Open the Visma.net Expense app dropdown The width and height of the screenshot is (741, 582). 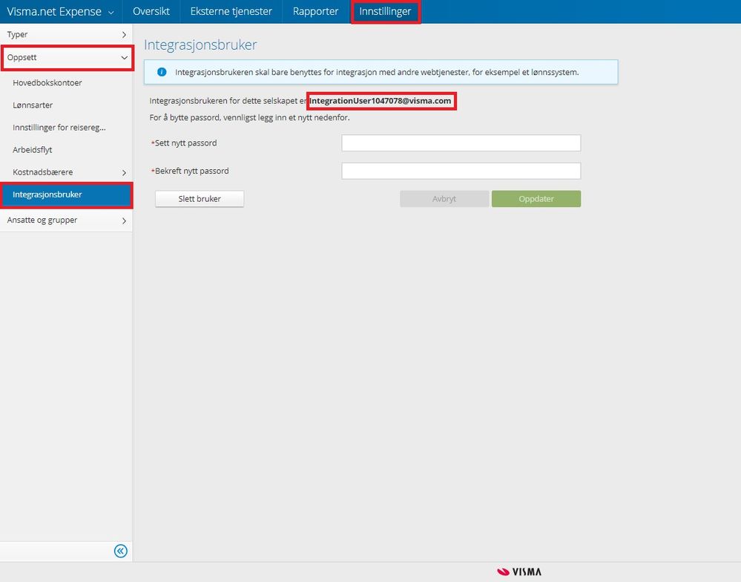tap(61, 11)
